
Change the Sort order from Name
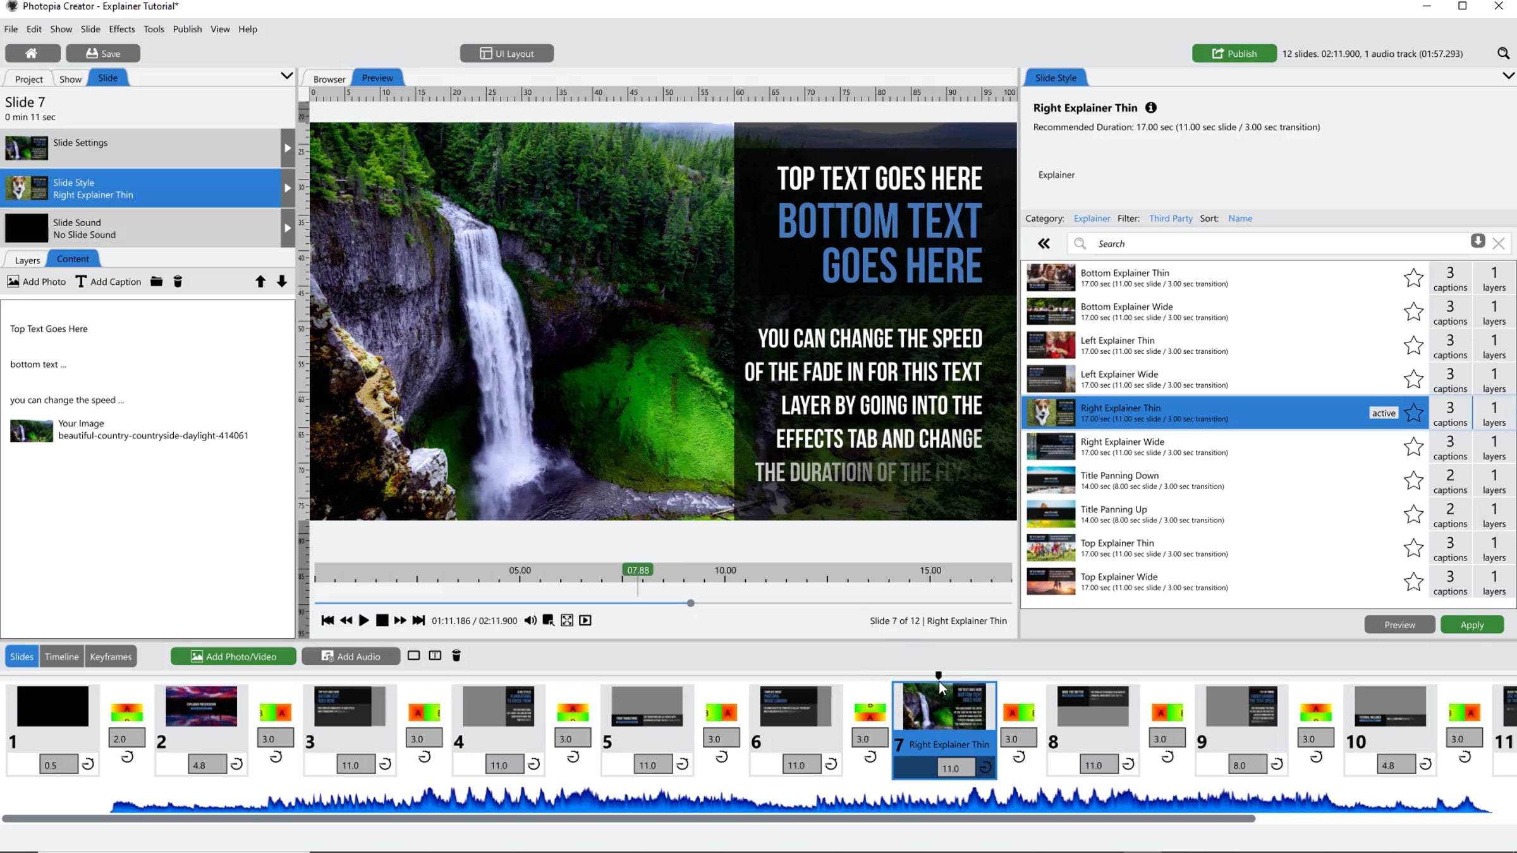(1240, 219)
